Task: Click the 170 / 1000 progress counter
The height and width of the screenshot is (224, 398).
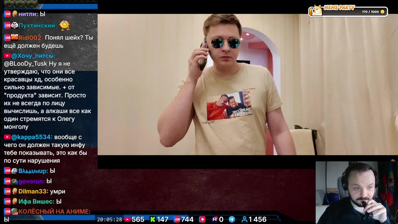Action: click(370, 12)
